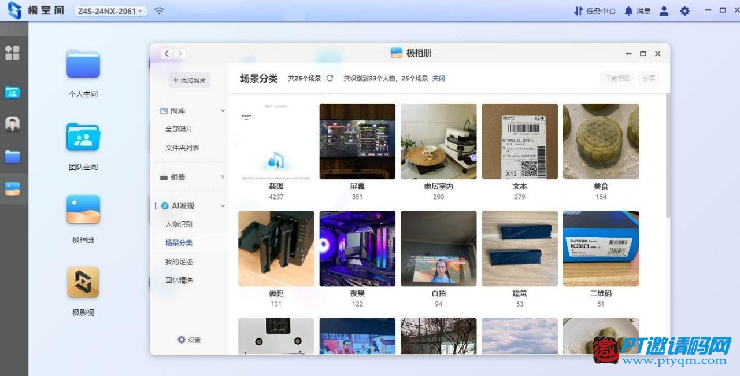Open the app grid in the left dock
Screen dimensions: 740x376
12,53
